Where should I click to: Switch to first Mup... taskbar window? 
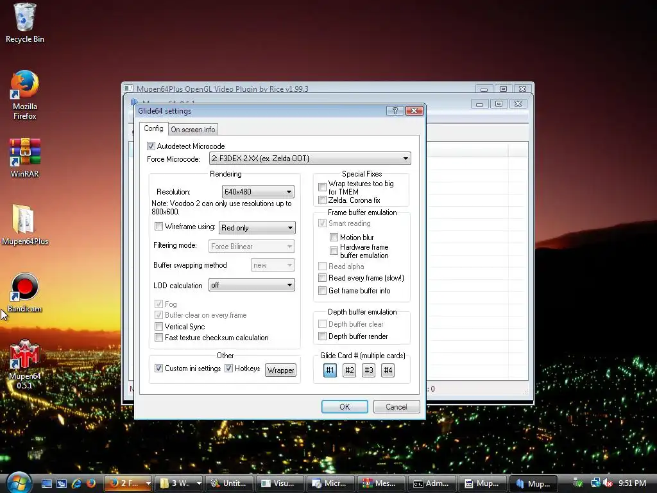(x=482, y=483)
